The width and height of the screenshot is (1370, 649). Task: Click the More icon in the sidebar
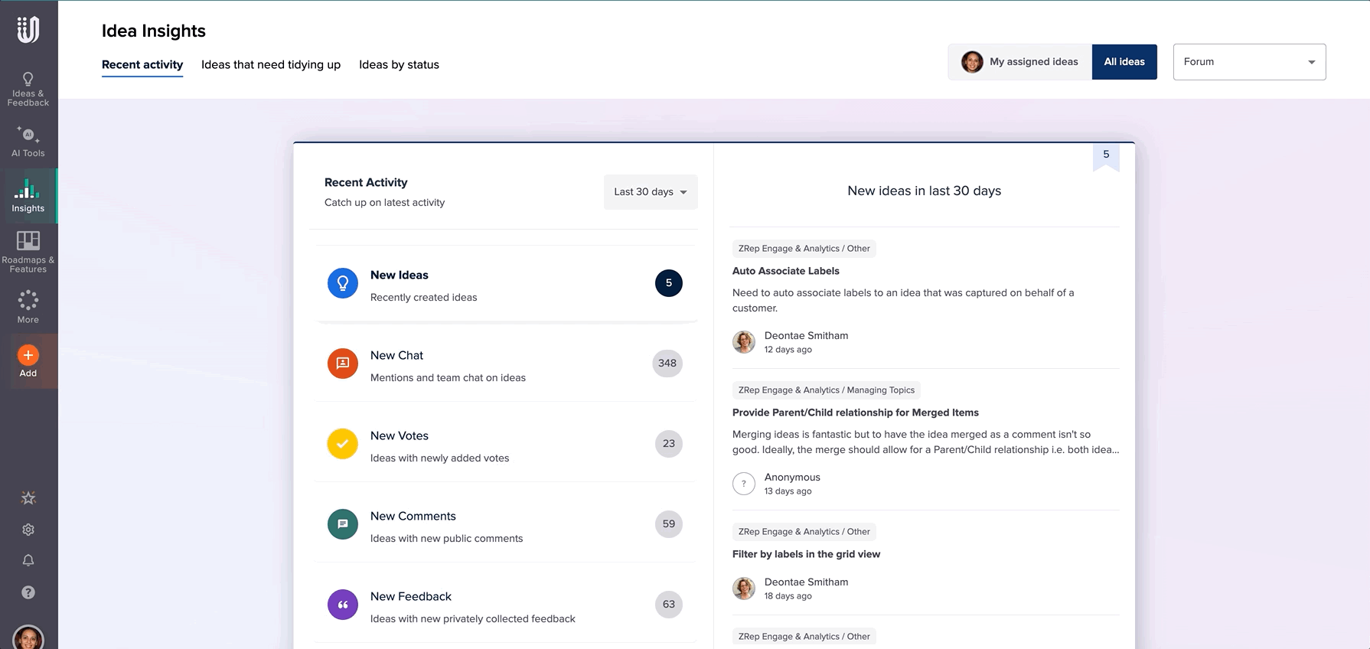(28, 306)
